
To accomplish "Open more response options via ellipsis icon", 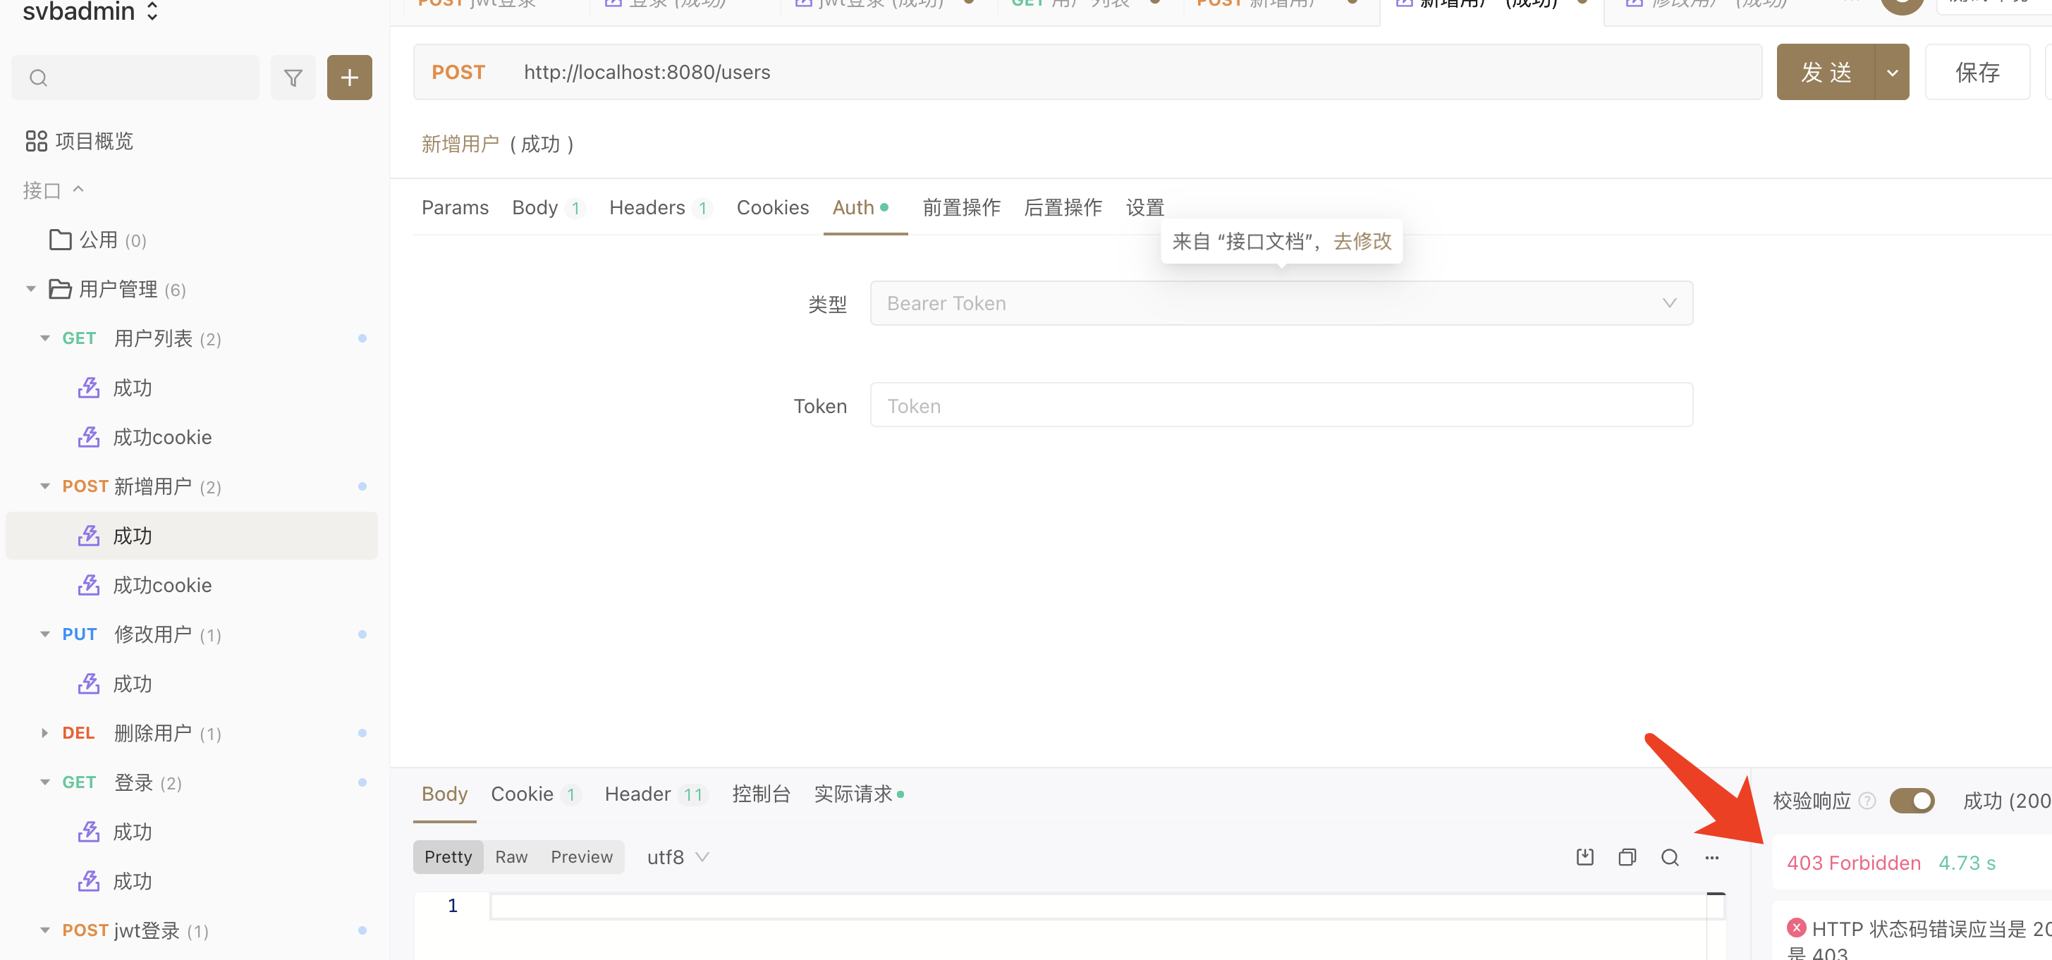I will coord(1713,857).
